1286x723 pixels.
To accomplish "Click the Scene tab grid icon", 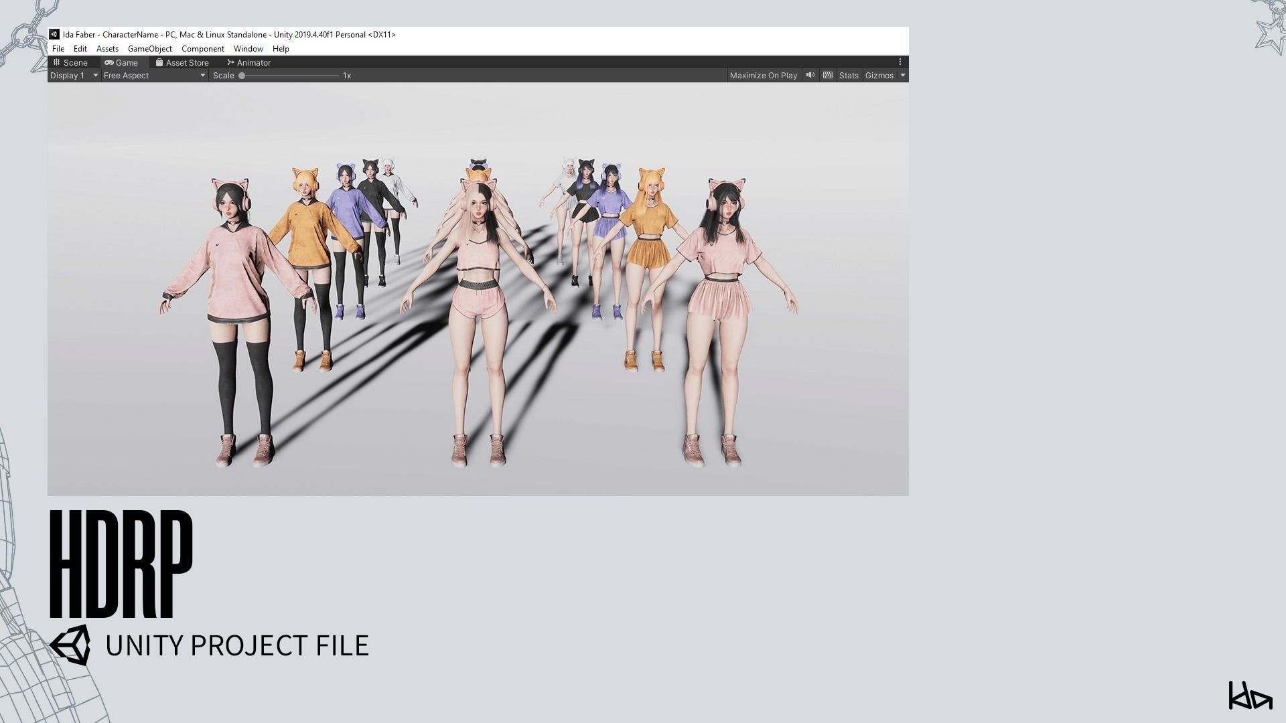I will point(57,62).
